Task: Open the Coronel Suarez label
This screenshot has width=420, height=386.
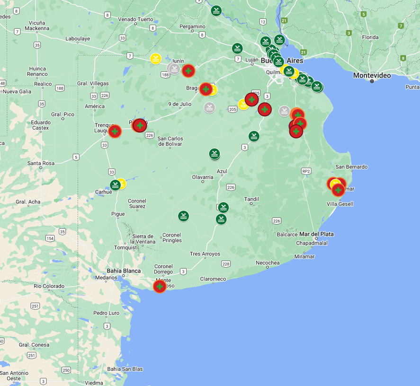Action: point(137,203)
